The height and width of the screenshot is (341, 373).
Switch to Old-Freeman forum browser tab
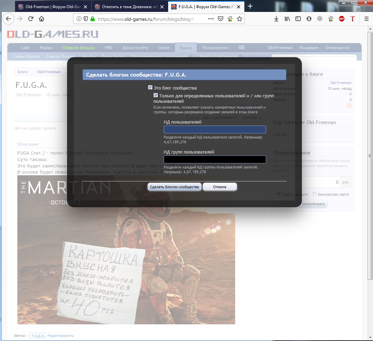(53, 7)
